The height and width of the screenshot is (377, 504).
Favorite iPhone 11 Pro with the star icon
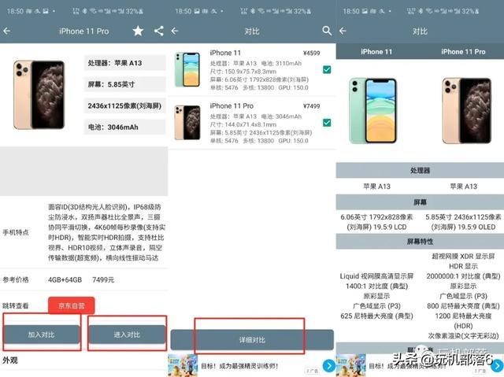pos(138,31)
